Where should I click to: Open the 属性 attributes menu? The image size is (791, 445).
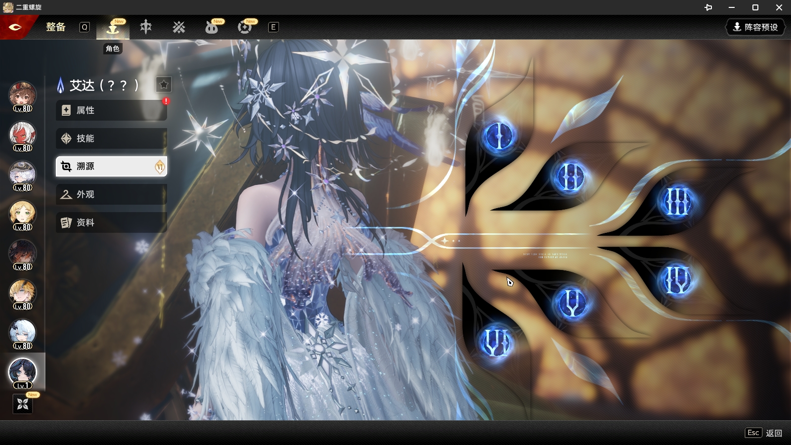[111, 110]
